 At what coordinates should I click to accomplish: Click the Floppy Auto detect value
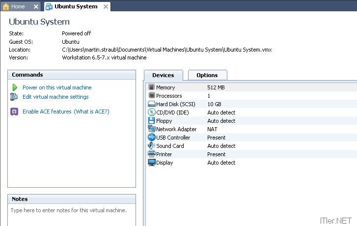(221, 121)
